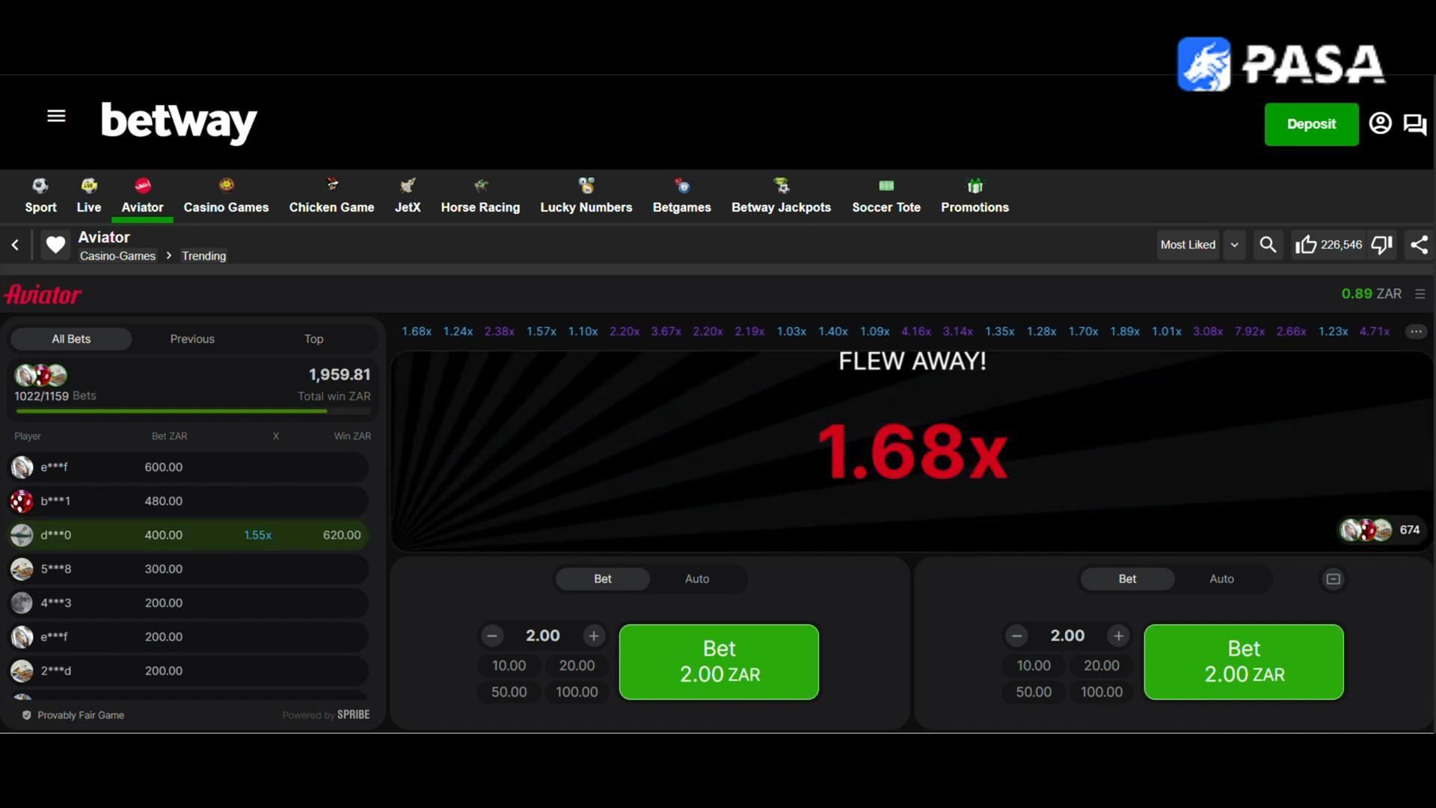Choose 20.00 quick amount in right panel

click(1102, 666)
